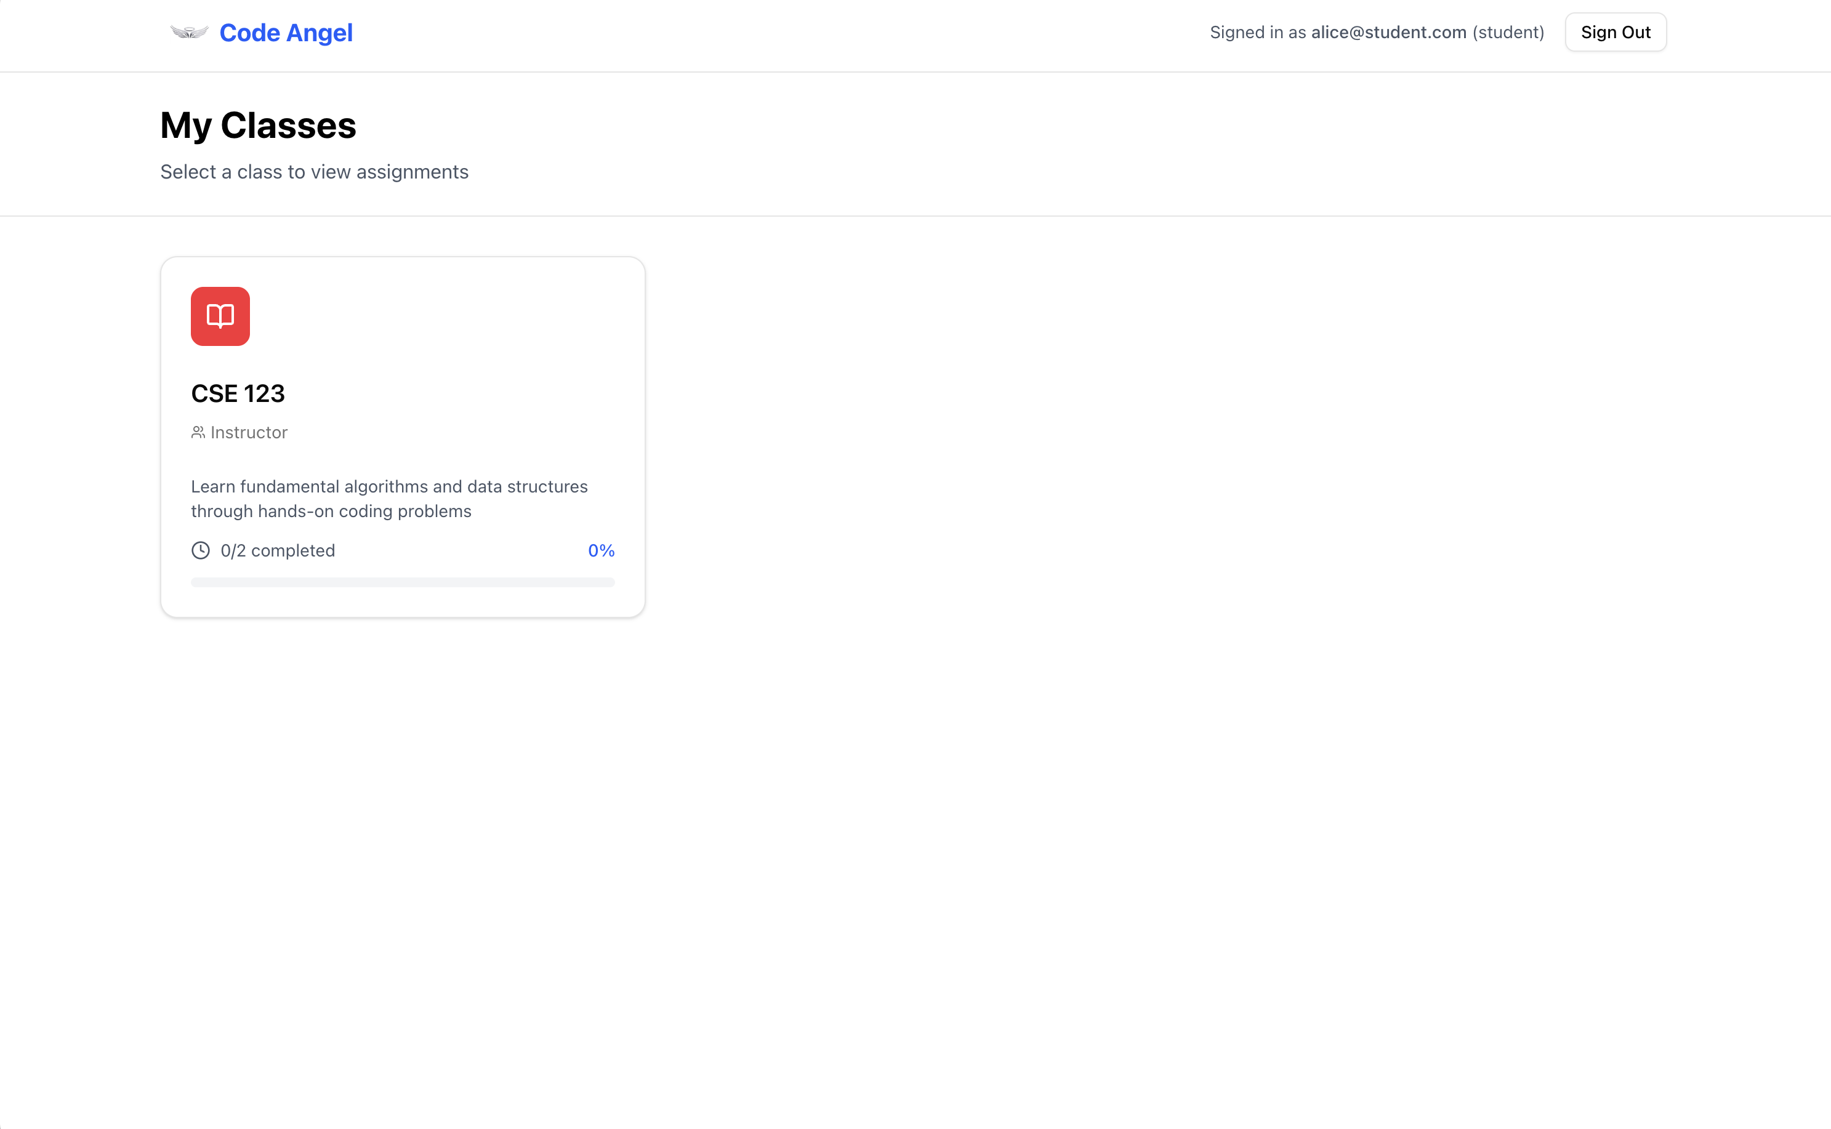1831x1129 pixels.
Task: Click the red book icon on class card
Action: coord(220,316)
